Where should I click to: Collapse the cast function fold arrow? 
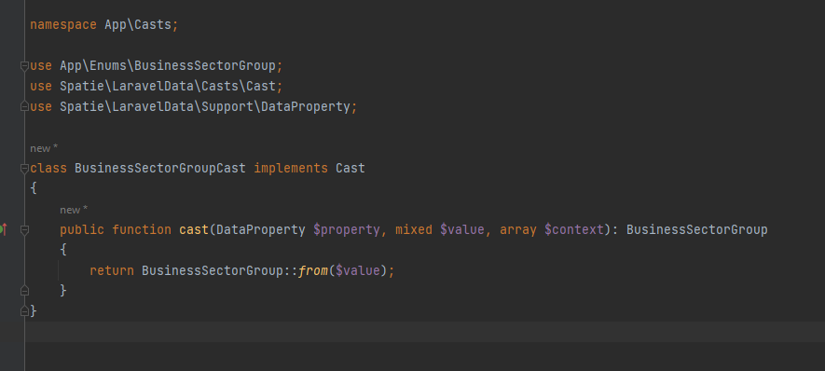click(24, 229)
